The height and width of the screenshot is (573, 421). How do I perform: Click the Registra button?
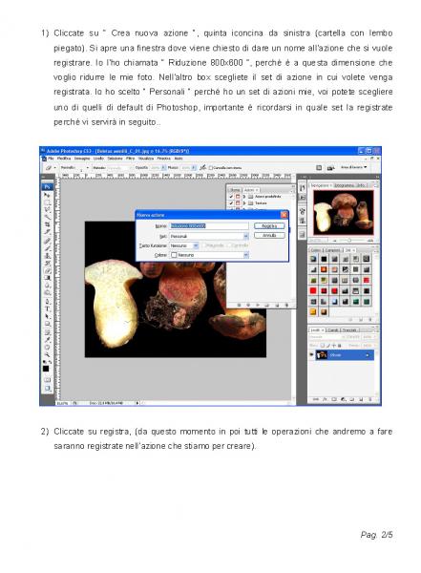(269, 226)
